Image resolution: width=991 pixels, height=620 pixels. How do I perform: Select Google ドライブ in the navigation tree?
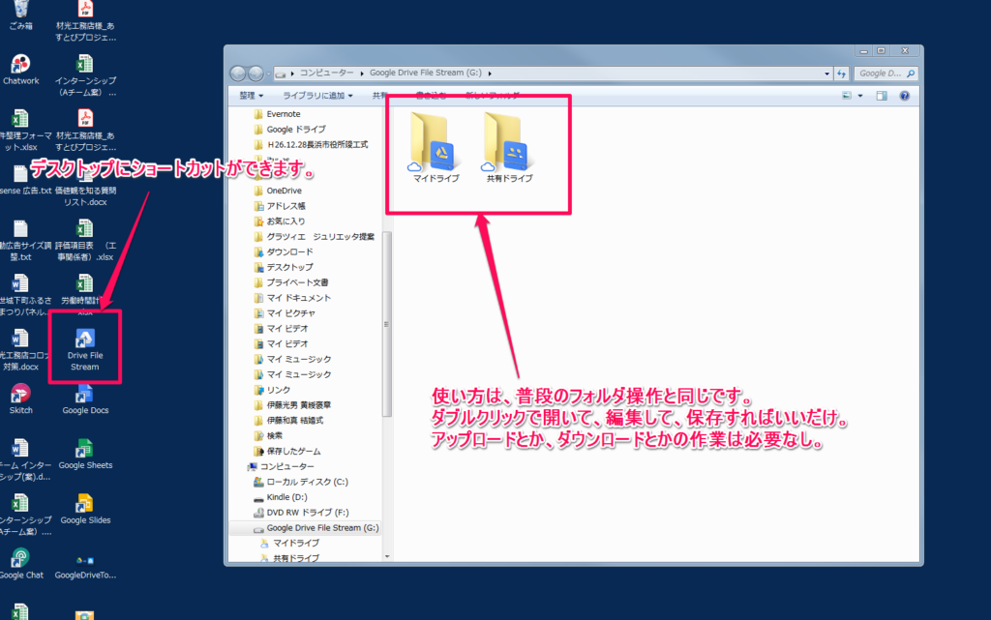(x=296, y=130)
